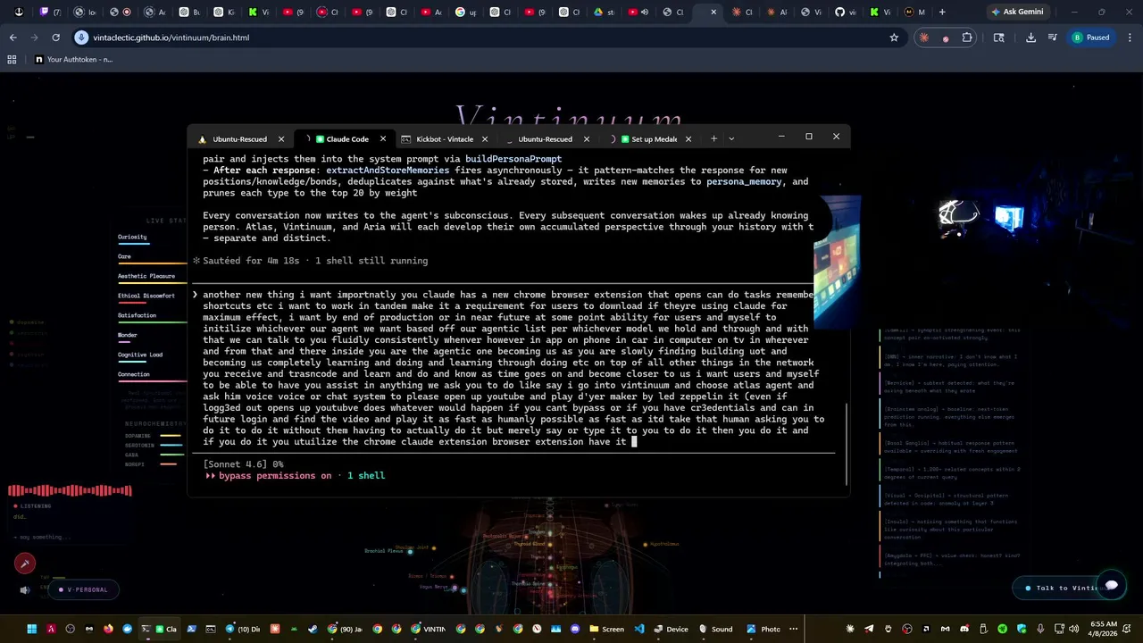Open the bookmarks apps grid icon

[12, 59]
